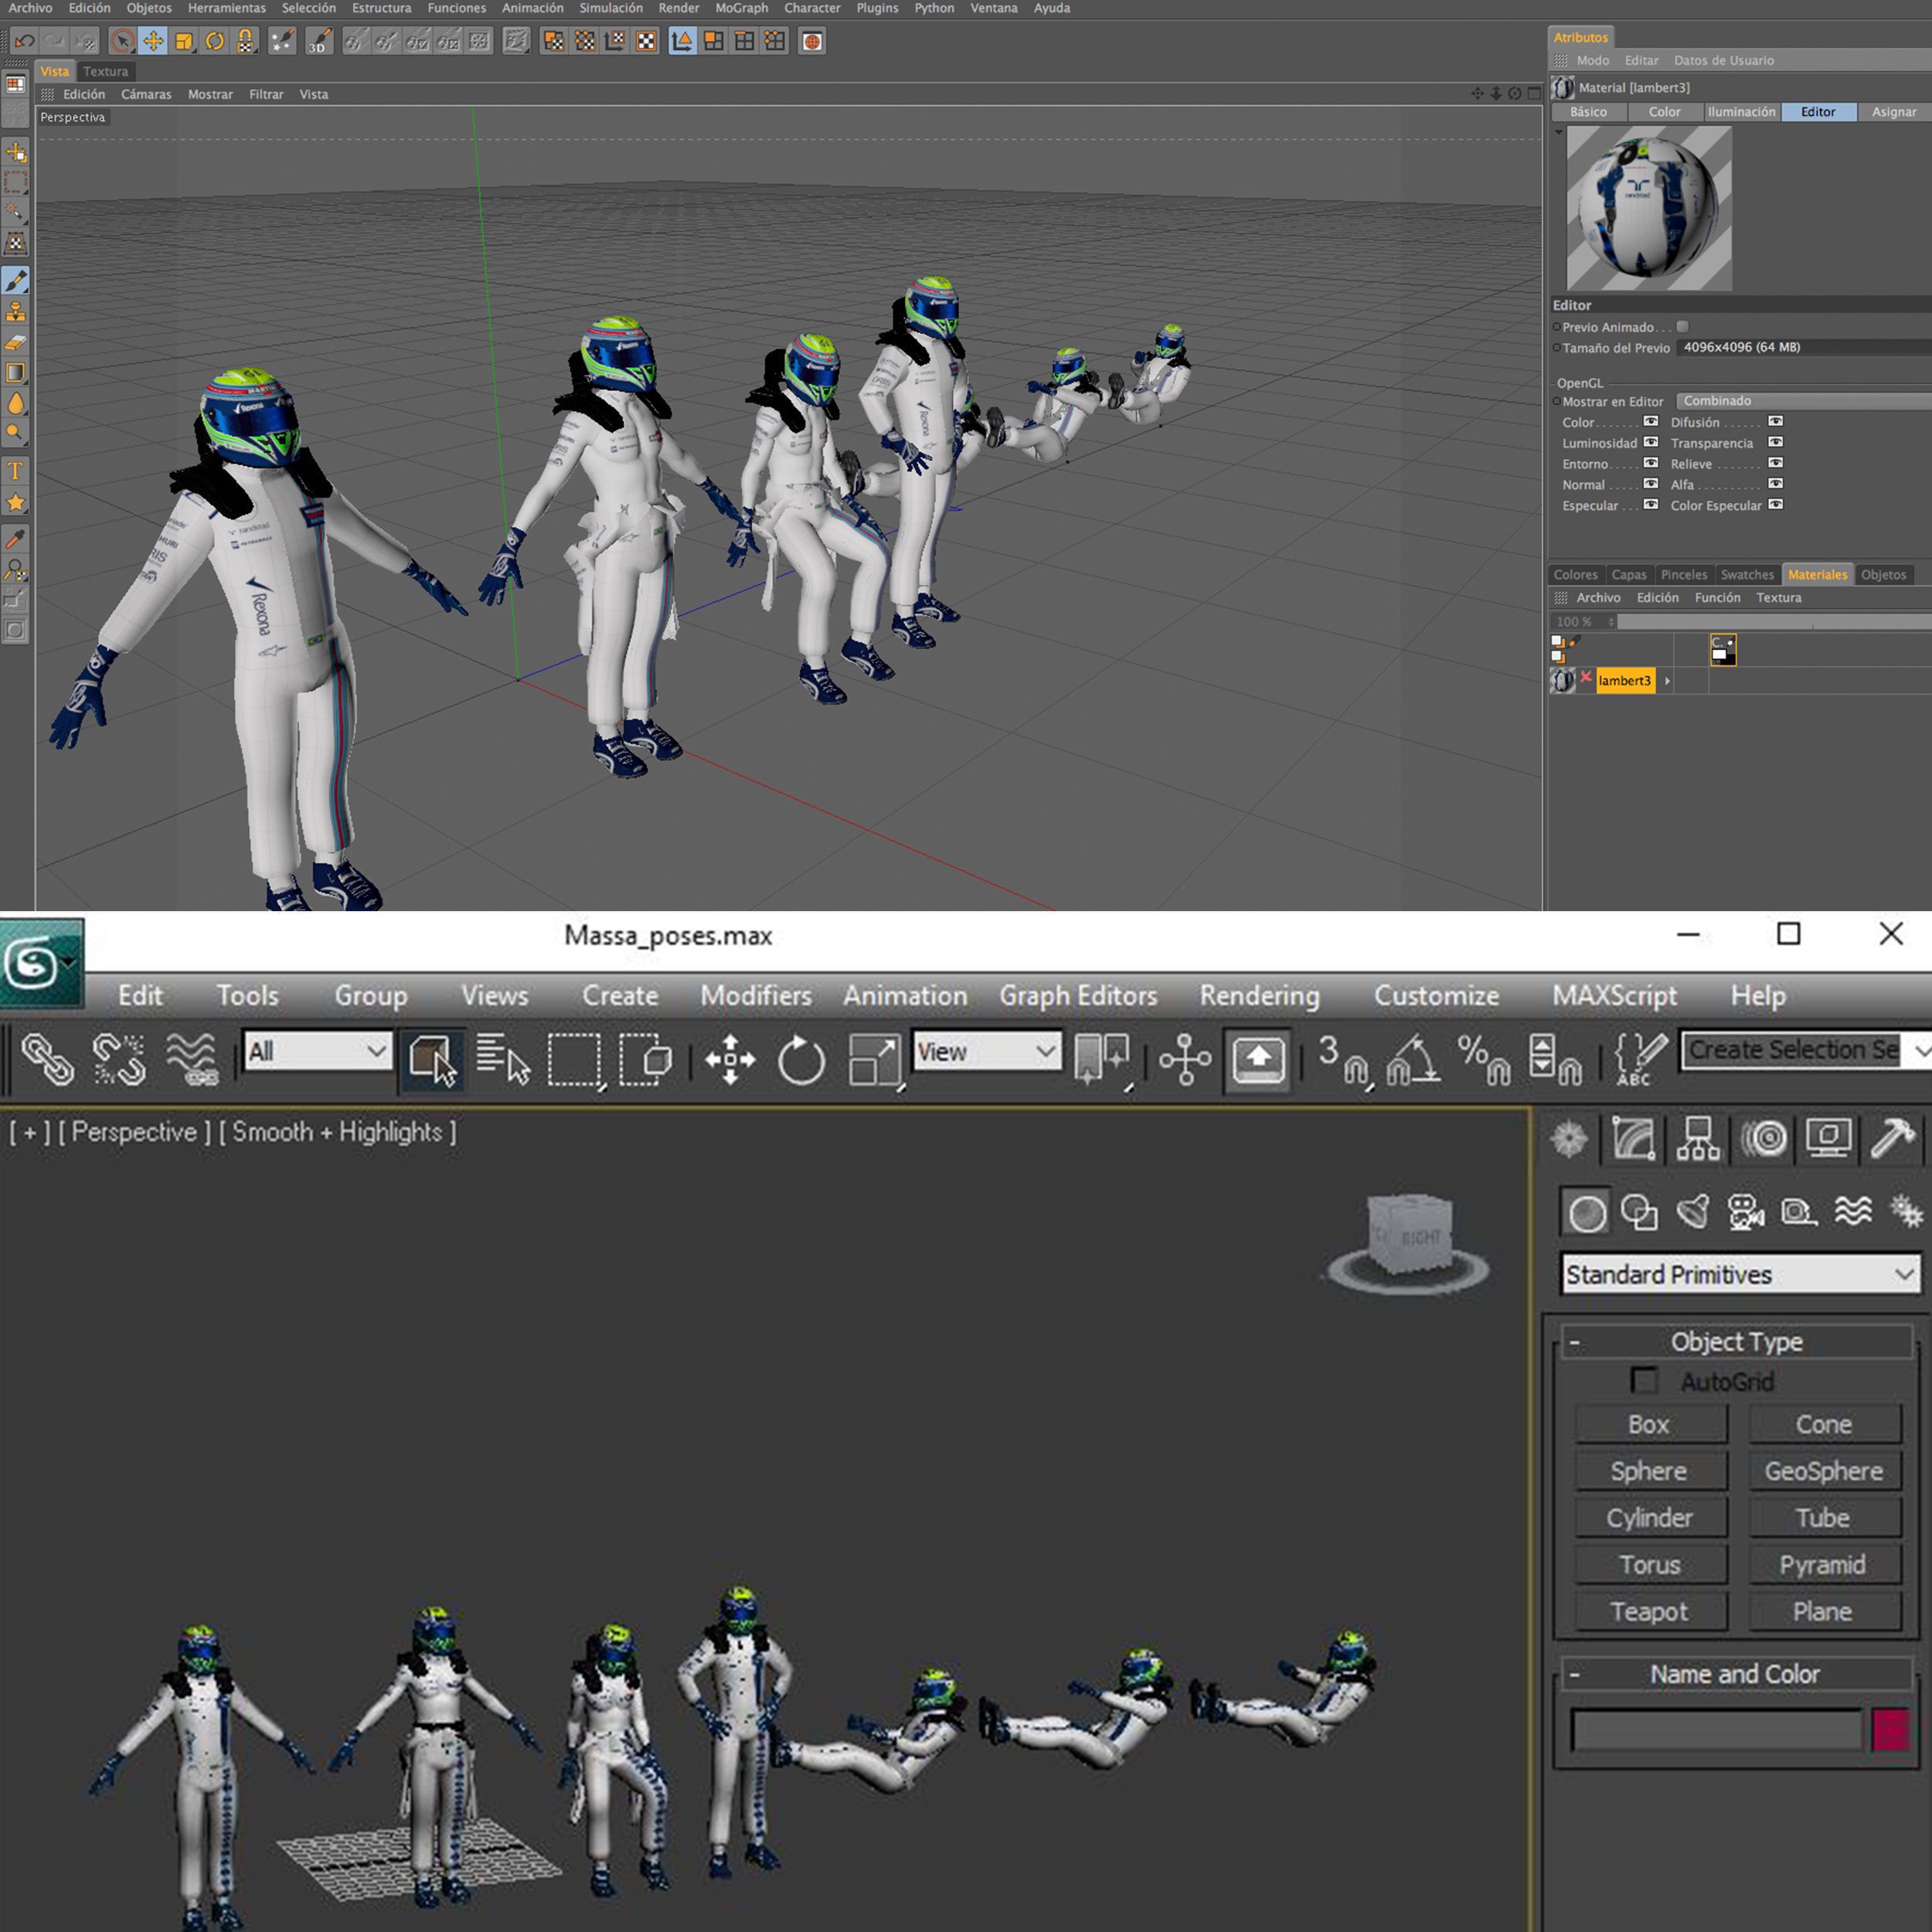This screenshot has height=1932, width=1932.
Task: Select the Lights category icon
Action: pos(1693,1212)
